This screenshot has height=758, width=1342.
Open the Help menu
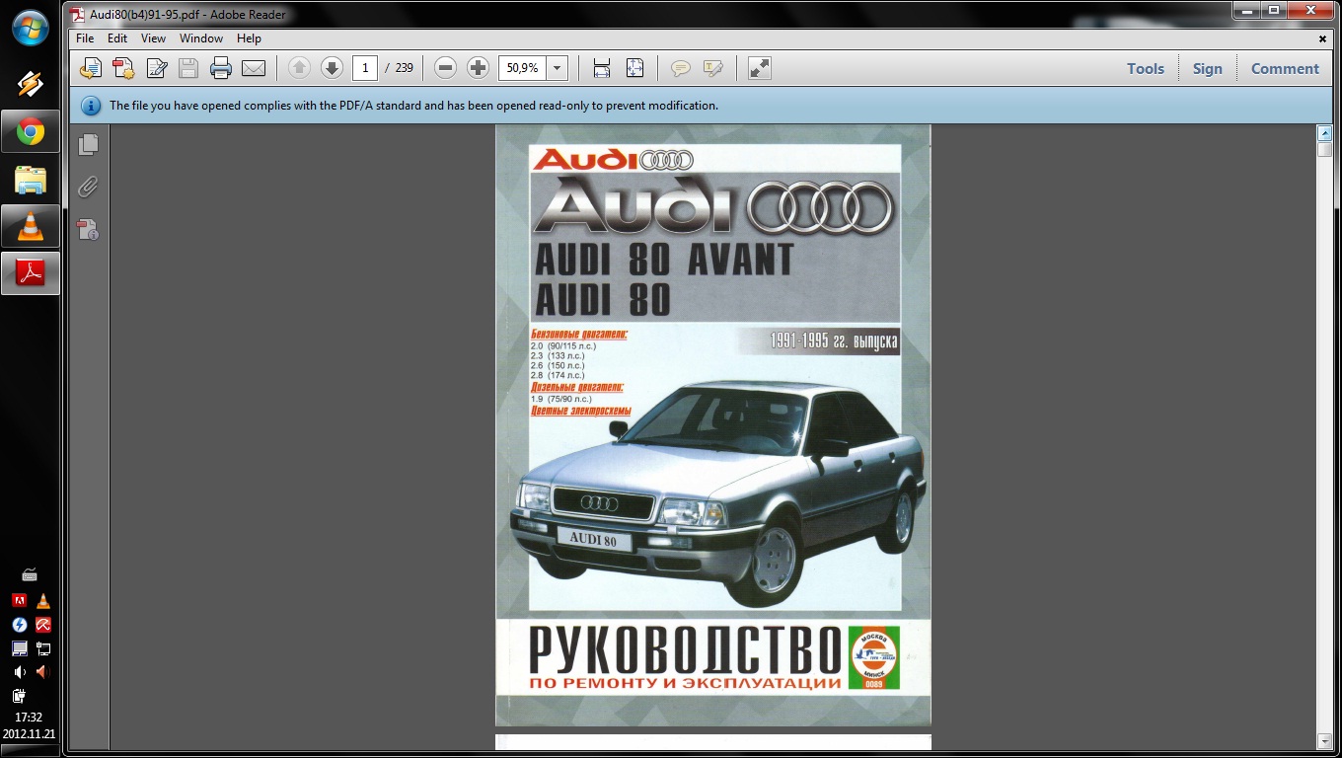249,38
